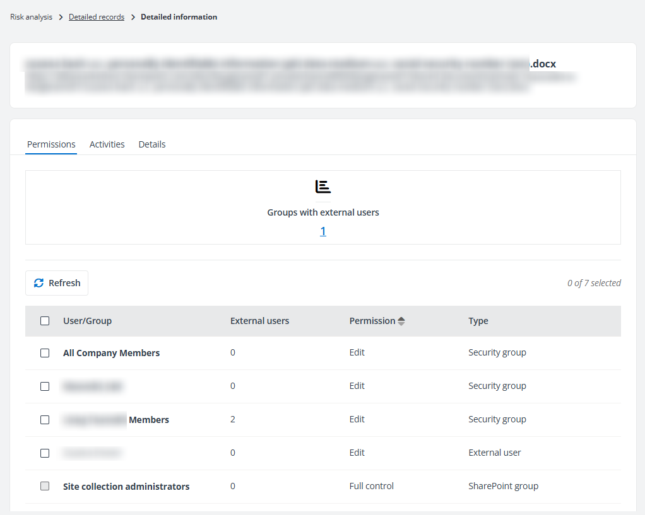The image size is (645, 515).
Task: Go to Risk analysis breadcrumb
Action: 32,17
